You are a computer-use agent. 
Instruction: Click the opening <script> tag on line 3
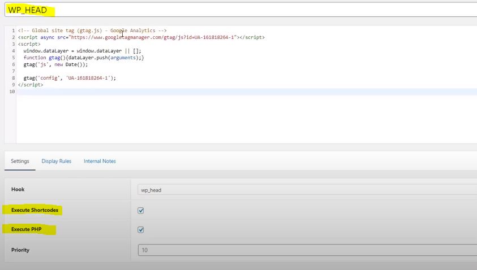(x=29, y=44)
